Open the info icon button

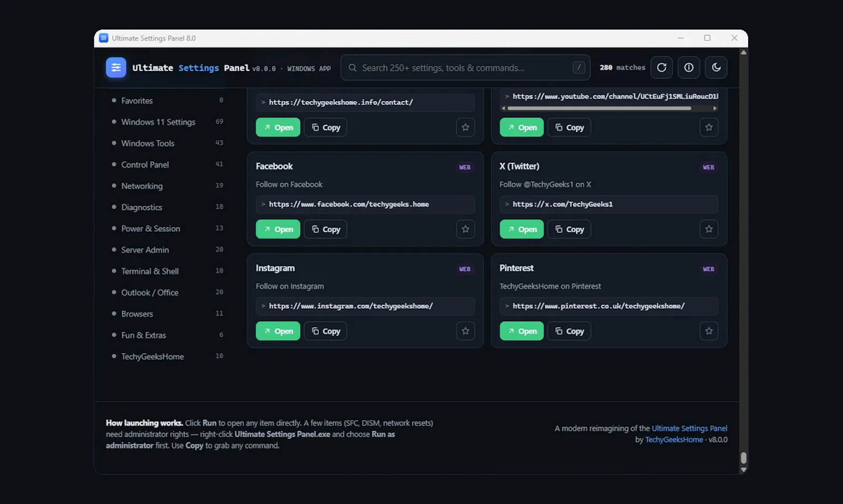(x=689, y=67)
